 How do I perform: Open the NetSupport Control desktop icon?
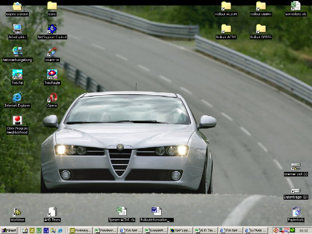(52, 29)
